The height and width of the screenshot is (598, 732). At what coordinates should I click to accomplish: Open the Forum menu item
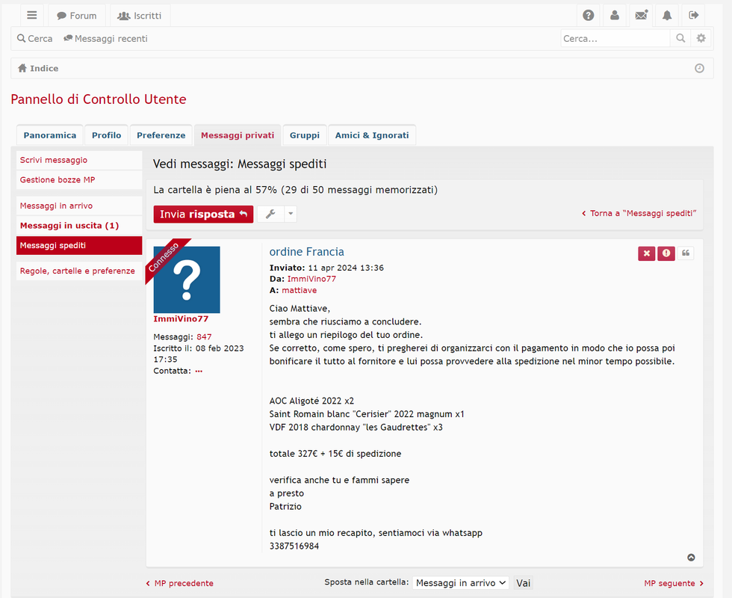(77, 16)
